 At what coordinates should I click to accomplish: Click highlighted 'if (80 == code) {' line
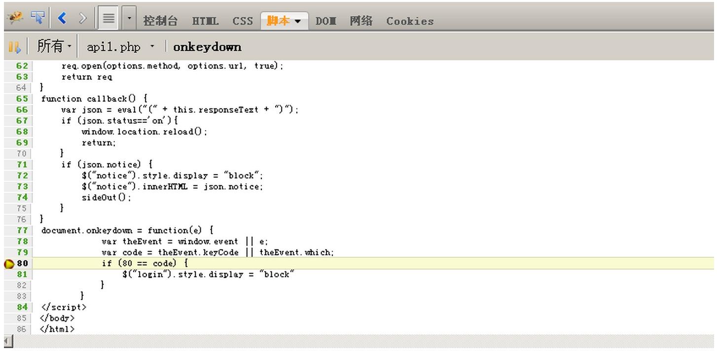(144, 263)
